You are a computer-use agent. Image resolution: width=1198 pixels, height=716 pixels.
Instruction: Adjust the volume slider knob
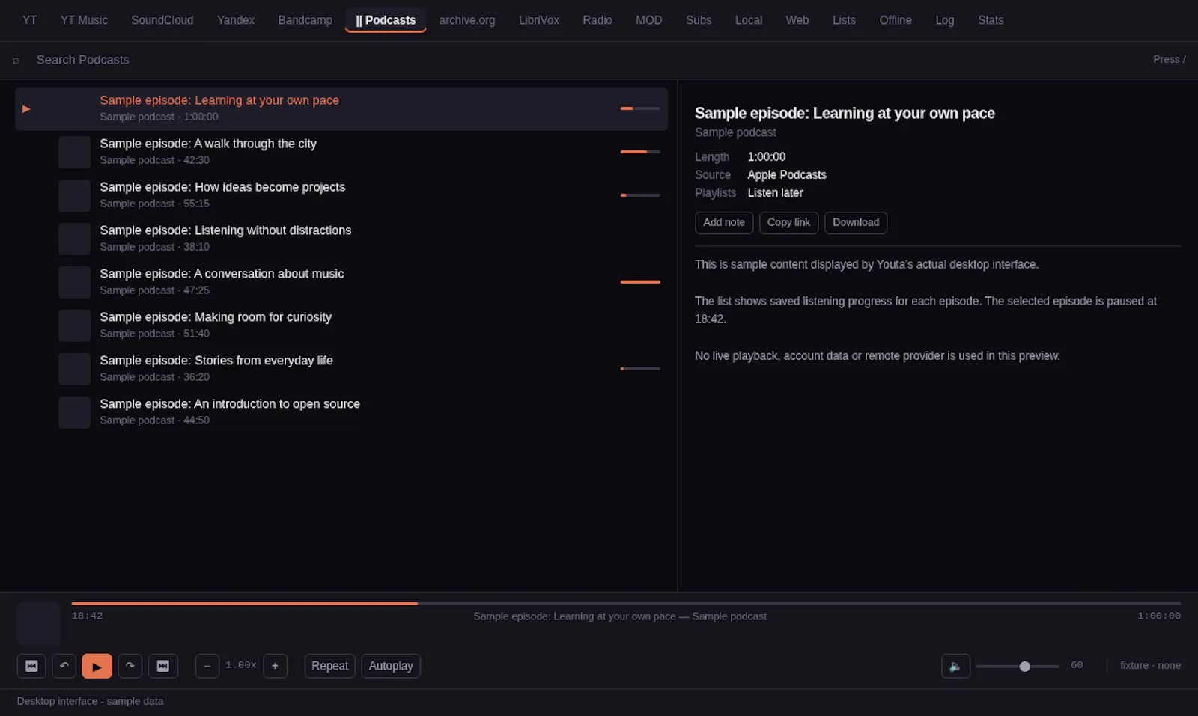click(1025, 667)
